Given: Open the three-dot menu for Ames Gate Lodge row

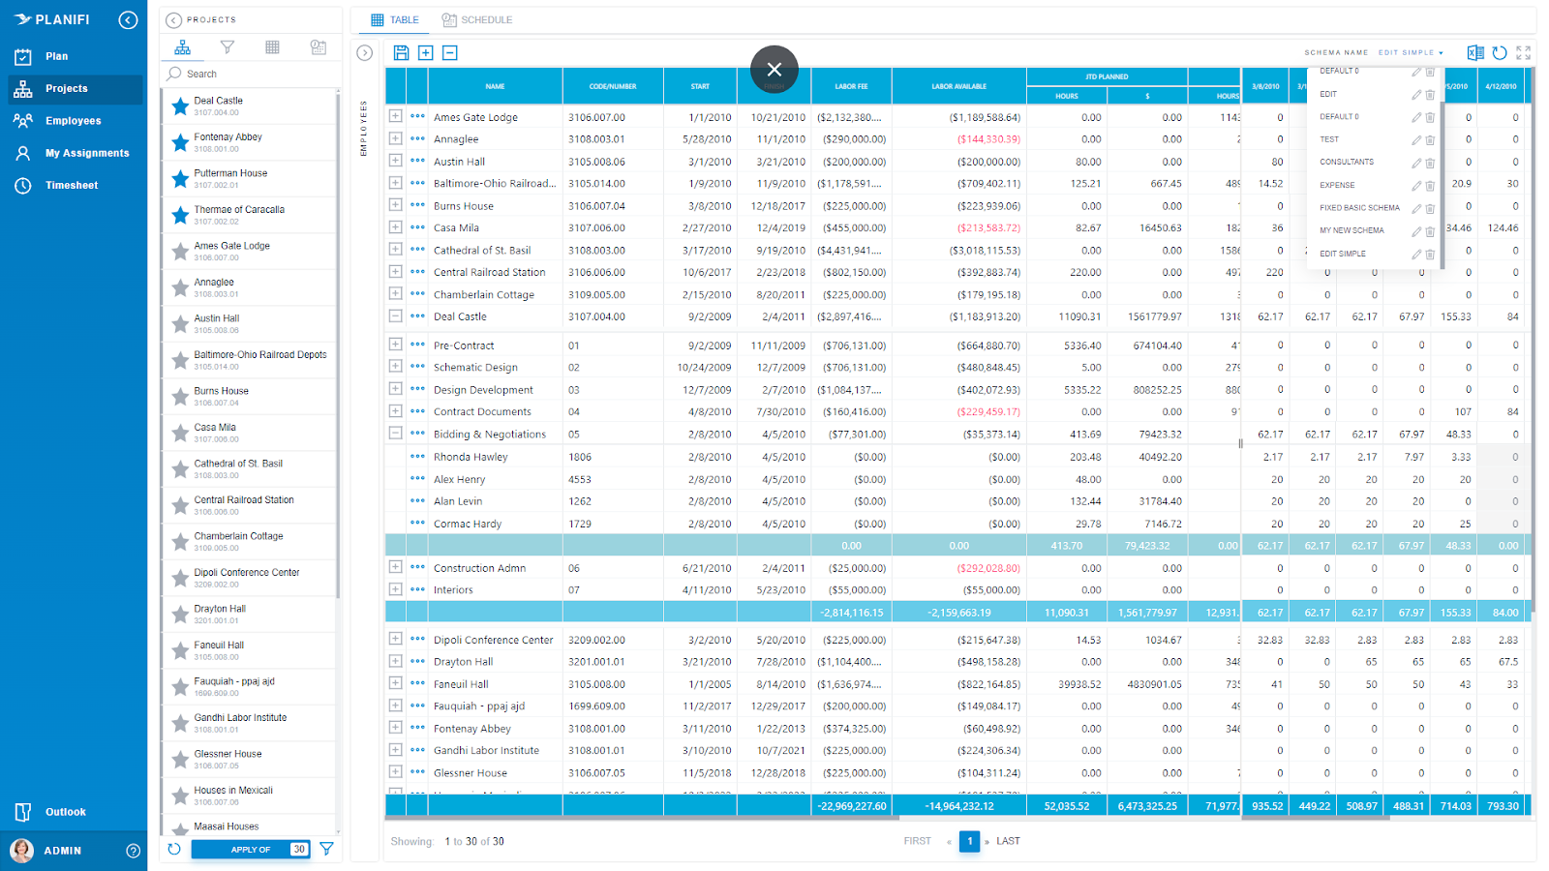Looking at the screenshot, I should [x=417, y=116].
